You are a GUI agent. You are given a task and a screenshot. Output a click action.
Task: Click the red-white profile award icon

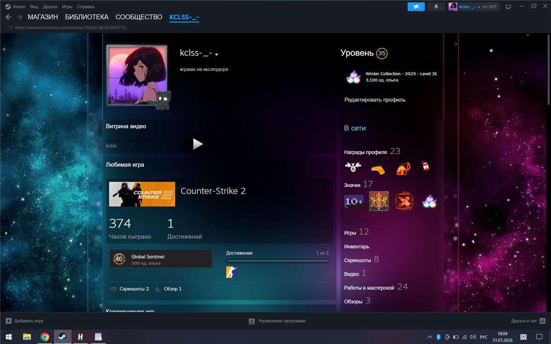(425, 166)
